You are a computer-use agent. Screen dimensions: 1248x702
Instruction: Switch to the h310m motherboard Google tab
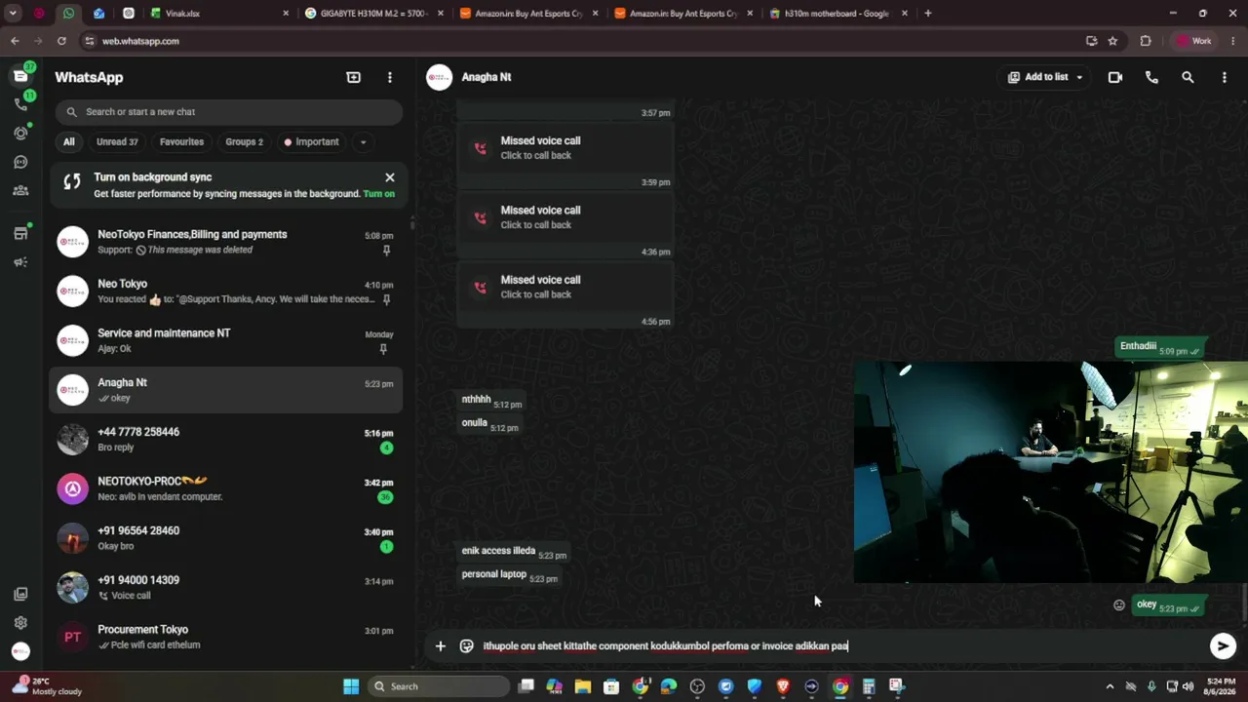[838, 14]
